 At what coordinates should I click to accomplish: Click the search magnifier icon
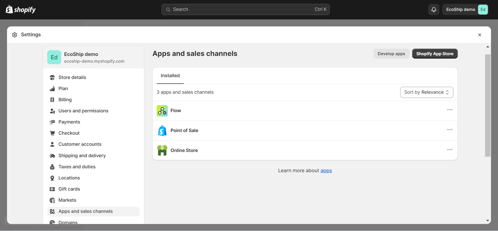point(168,10)
